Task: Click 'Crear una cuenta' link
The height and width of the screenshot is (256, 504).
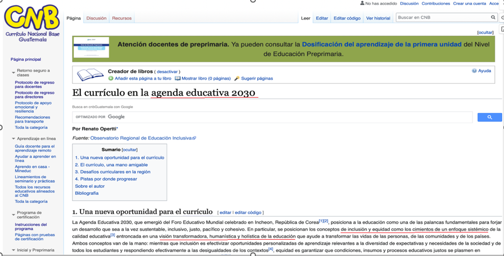Action: [470, 4]
